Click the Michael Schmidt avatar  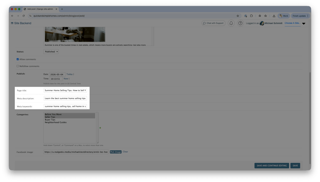click(262, 23)
